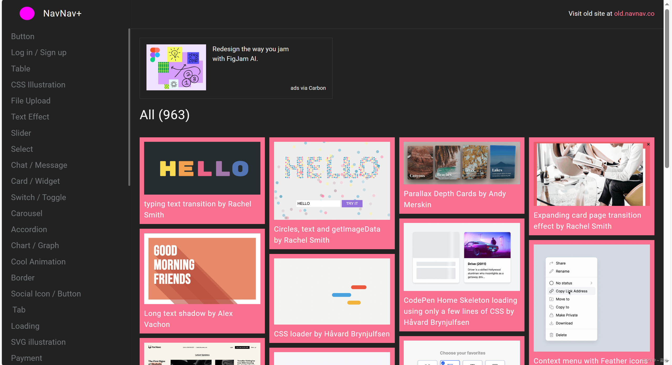Click Copy Link Address link icon
Screen dimensions: 672x365
(552, 291)
